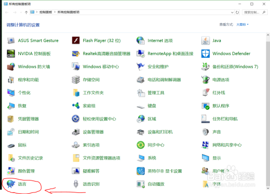Open 自动播放 icon

(140, 184)
